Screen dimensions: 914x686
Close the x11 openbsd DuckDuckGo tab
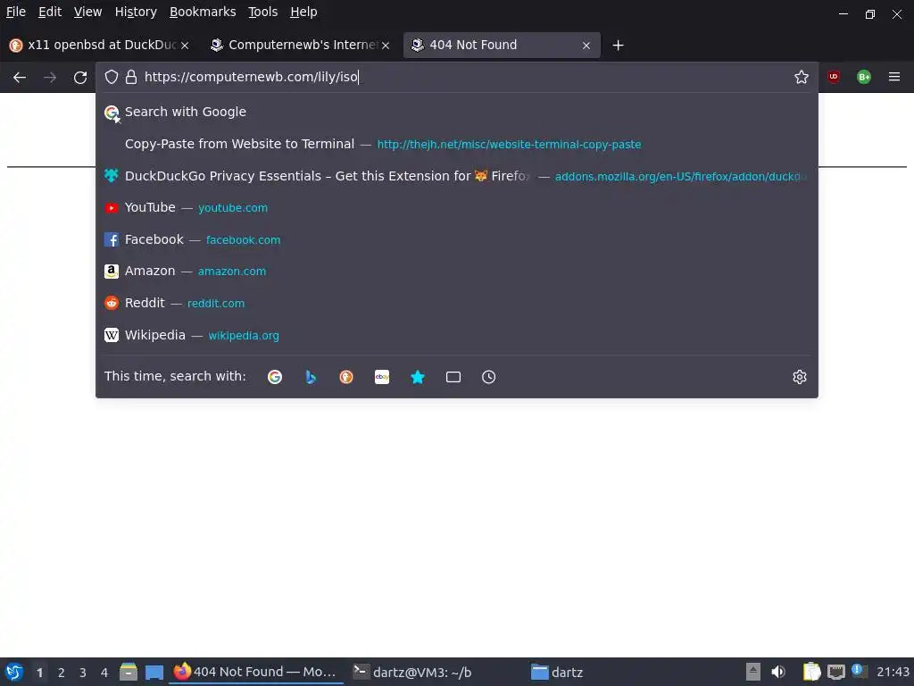(184, 45)
